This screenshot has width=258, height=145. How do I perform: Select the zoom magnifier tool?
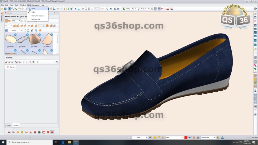tap(13, 9)
